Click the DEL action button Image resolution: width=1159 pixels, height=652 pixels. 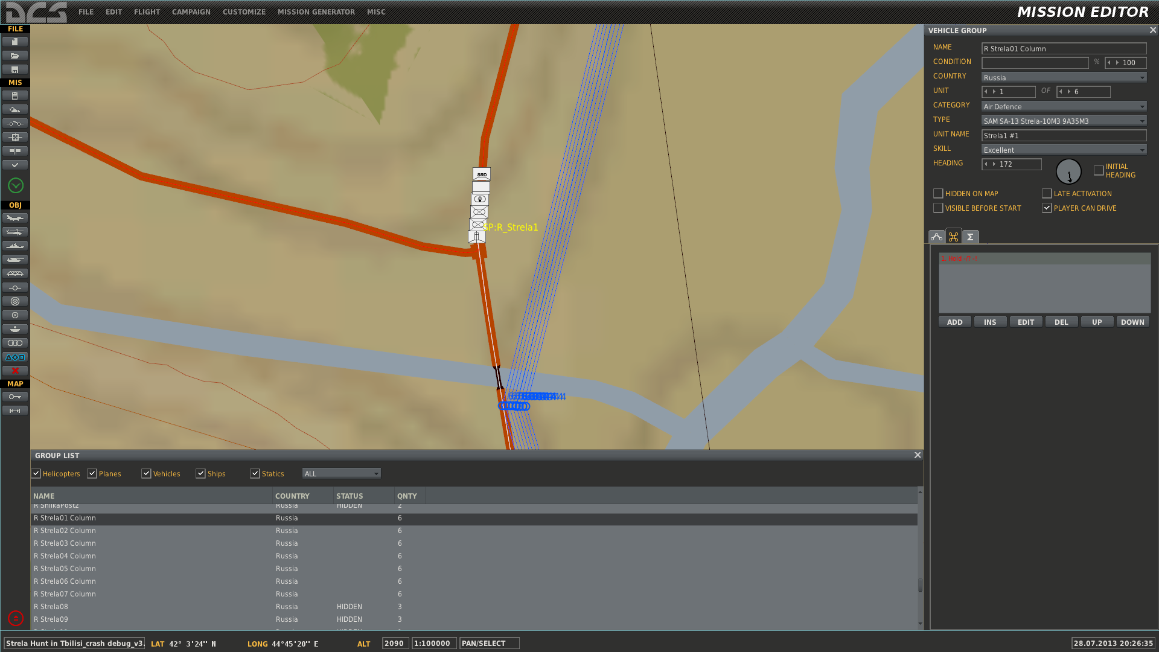(1061, 322)
